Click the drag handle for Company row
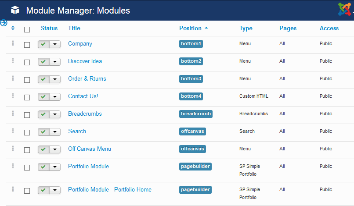The width and height of the screenshot is (354, 206). pos(13,43)
